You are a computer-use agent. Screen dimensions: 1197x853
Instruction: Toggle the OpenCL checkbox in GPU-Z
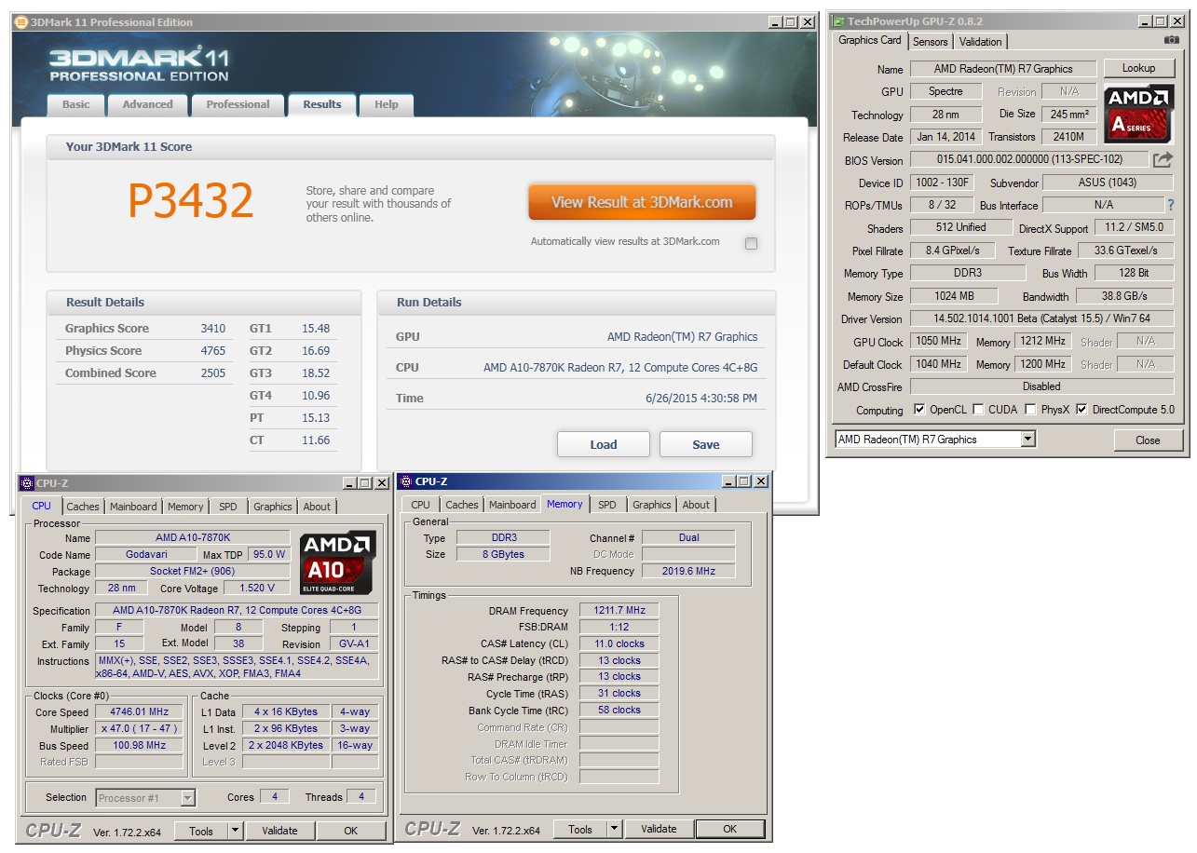(x=919, y=409)
